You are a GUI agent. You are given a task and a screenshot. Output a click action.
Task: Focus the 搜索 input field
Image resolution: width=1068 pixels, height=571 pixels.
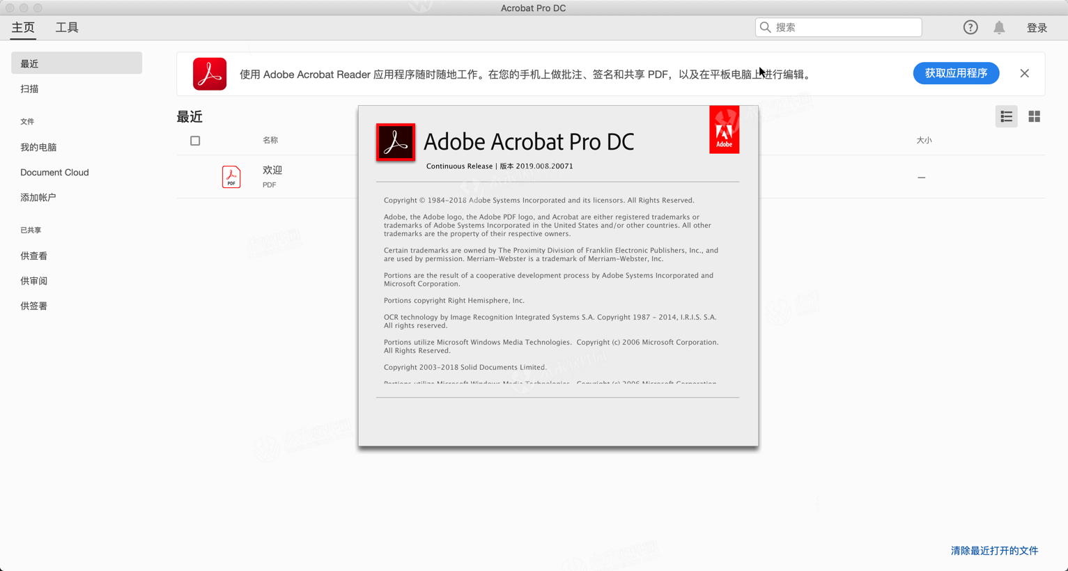(x=838, y=27)
